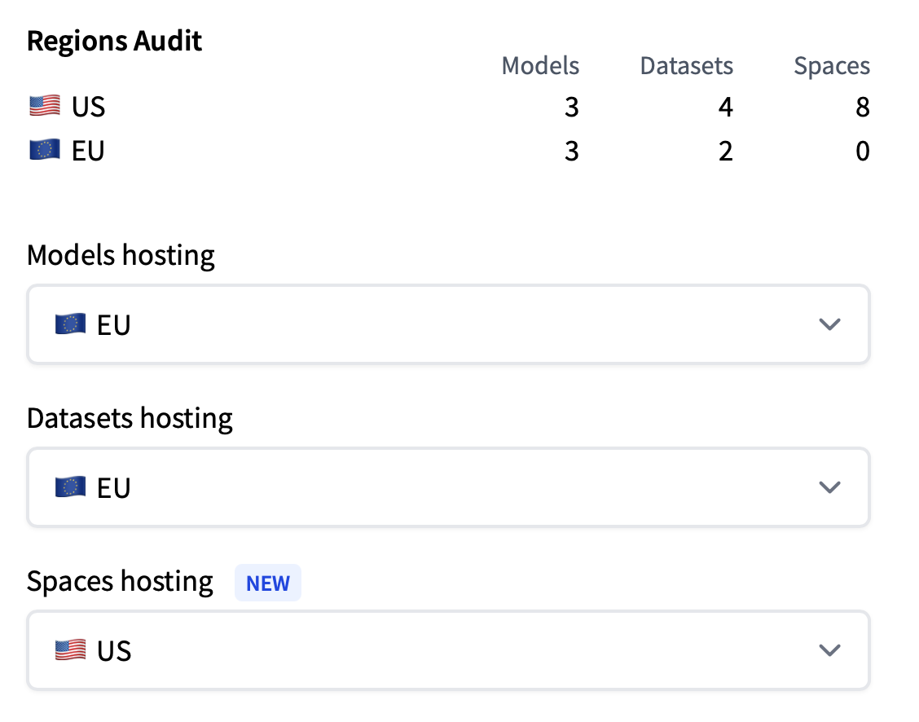Open the Models hosting dropdown
This screenshot has height=722, width=919.
coord(448,324)
